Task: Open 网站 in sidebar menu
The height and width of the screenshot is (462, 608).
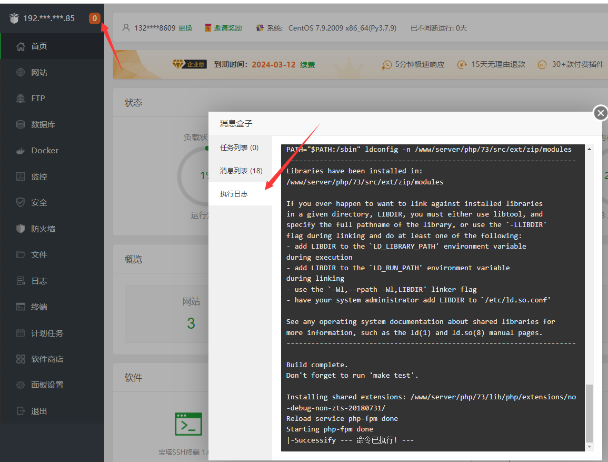Action: click(x=52, y=72)
